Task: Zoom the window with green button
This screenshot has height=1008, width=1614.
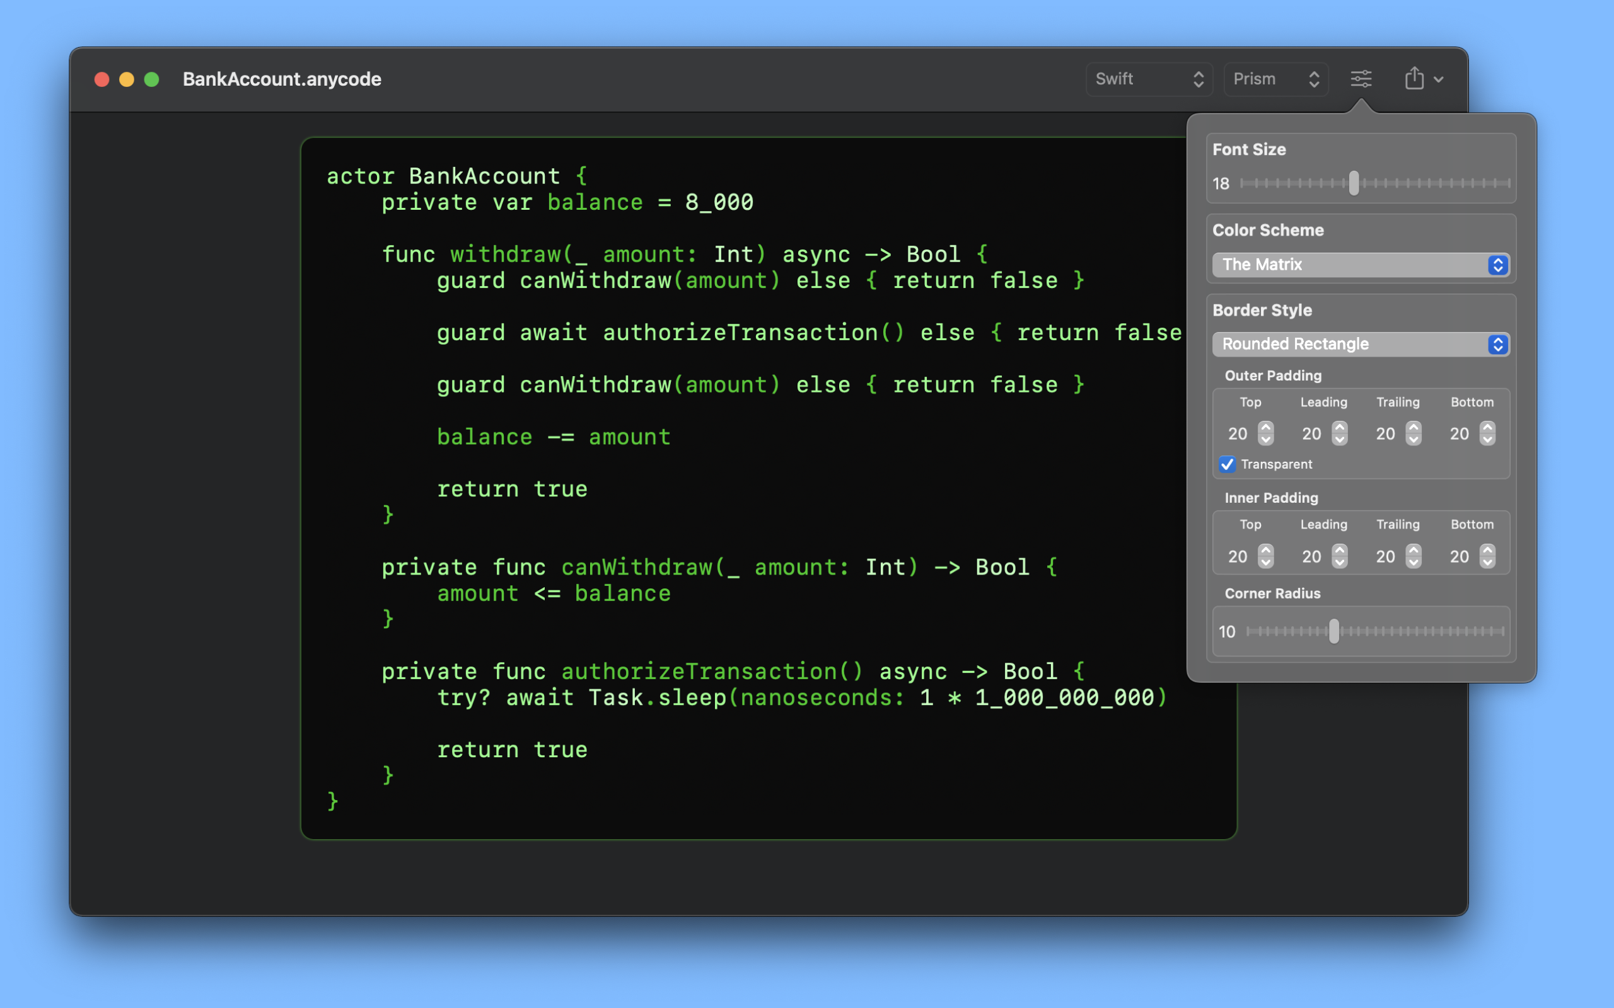Action: tap(152, 79)
